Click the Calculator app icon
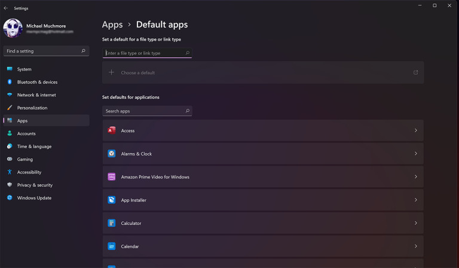The image size is (459, 268). pos(112,223)
